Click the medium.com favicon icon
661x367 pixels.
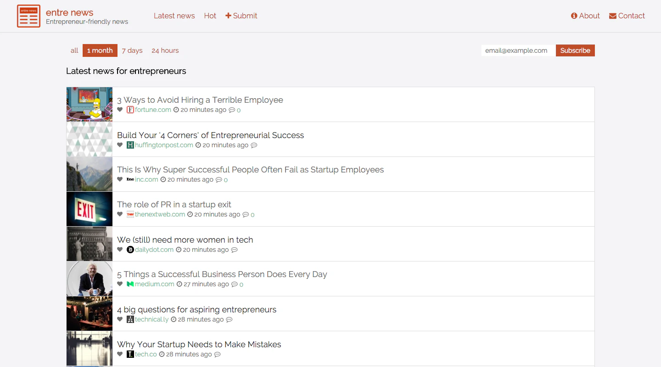130,284
